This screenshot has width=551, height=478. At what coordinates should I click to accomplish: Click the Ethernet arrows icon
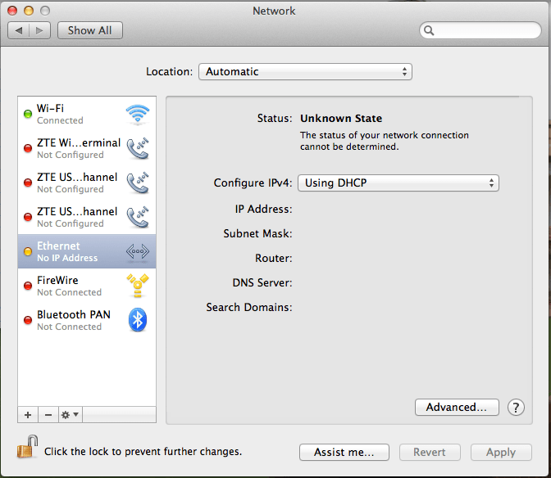point(138,251)
